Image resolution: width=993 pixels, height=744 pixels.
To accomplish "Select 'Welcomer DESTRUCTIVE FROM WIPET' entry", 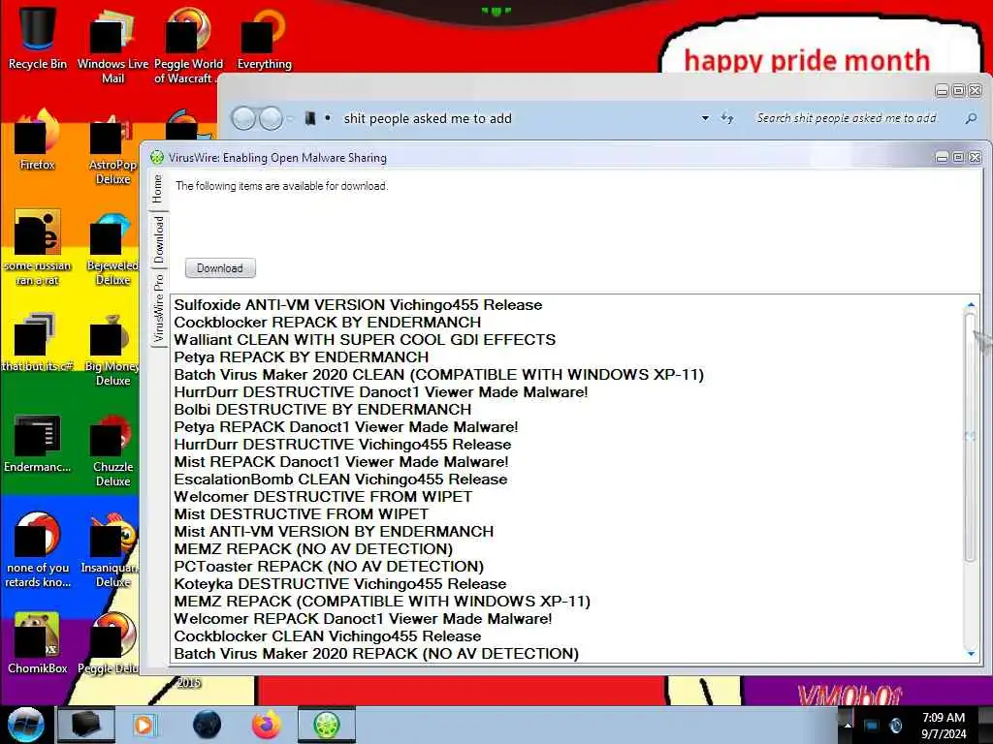I will click(323, 497).
